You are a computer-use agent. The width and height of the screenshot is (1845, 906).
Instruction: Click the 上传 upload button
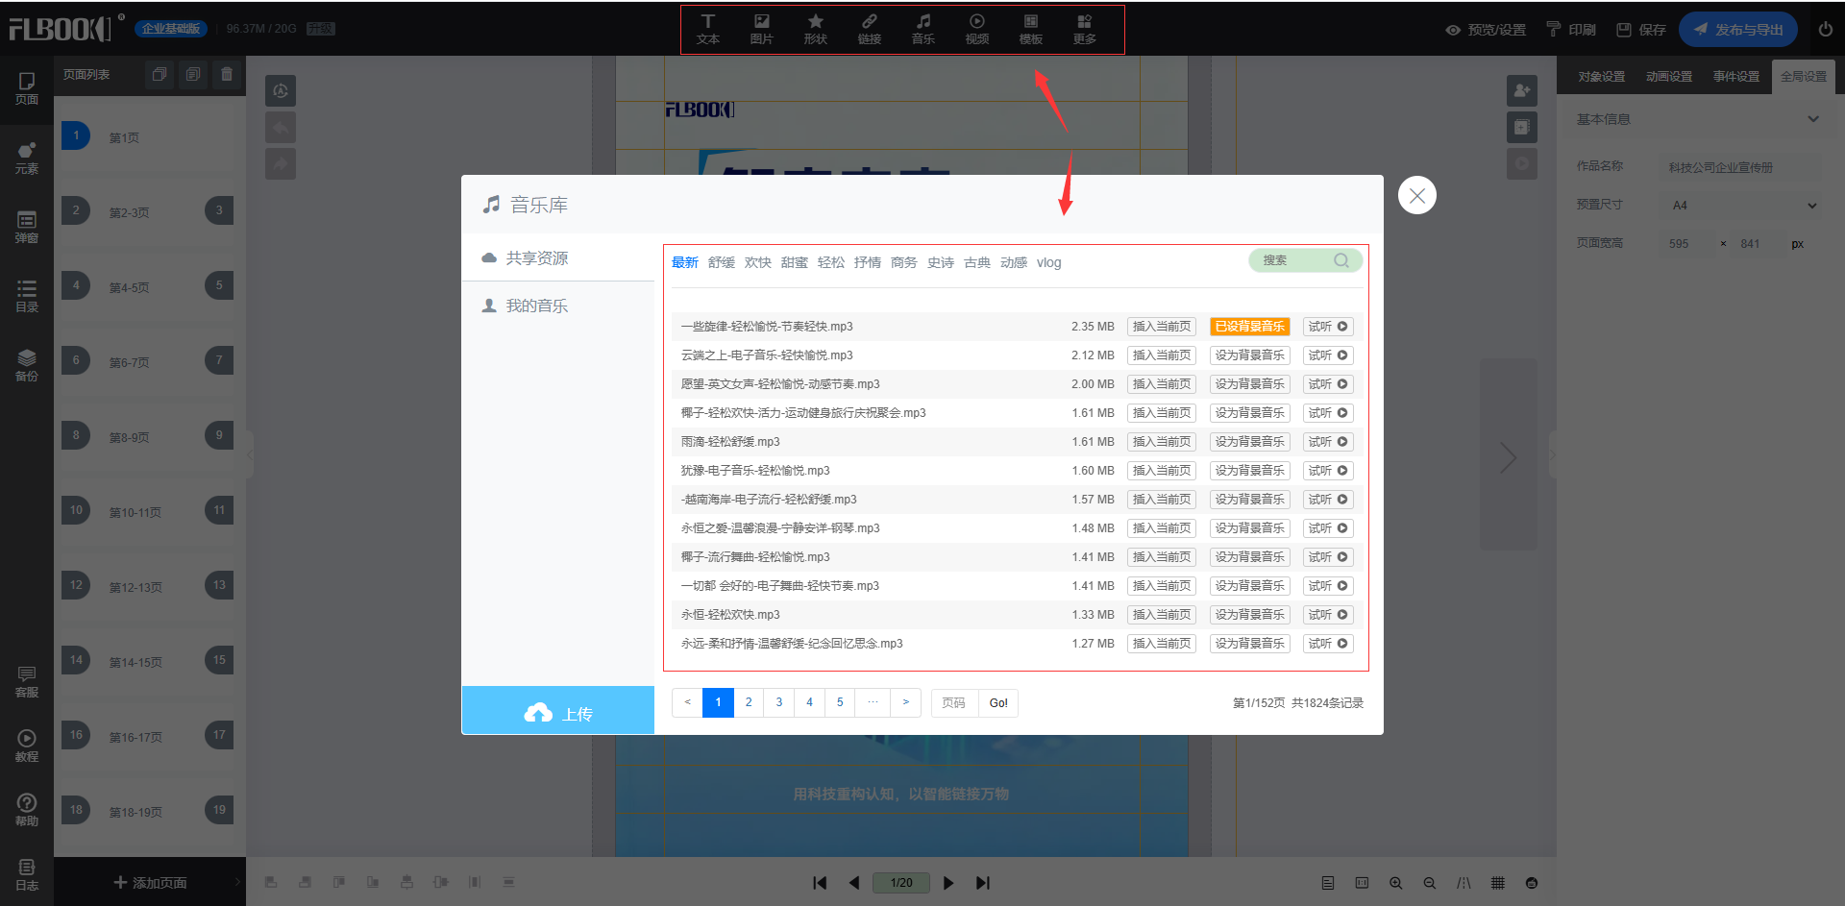pyautogui.click(x=558, y=712)
